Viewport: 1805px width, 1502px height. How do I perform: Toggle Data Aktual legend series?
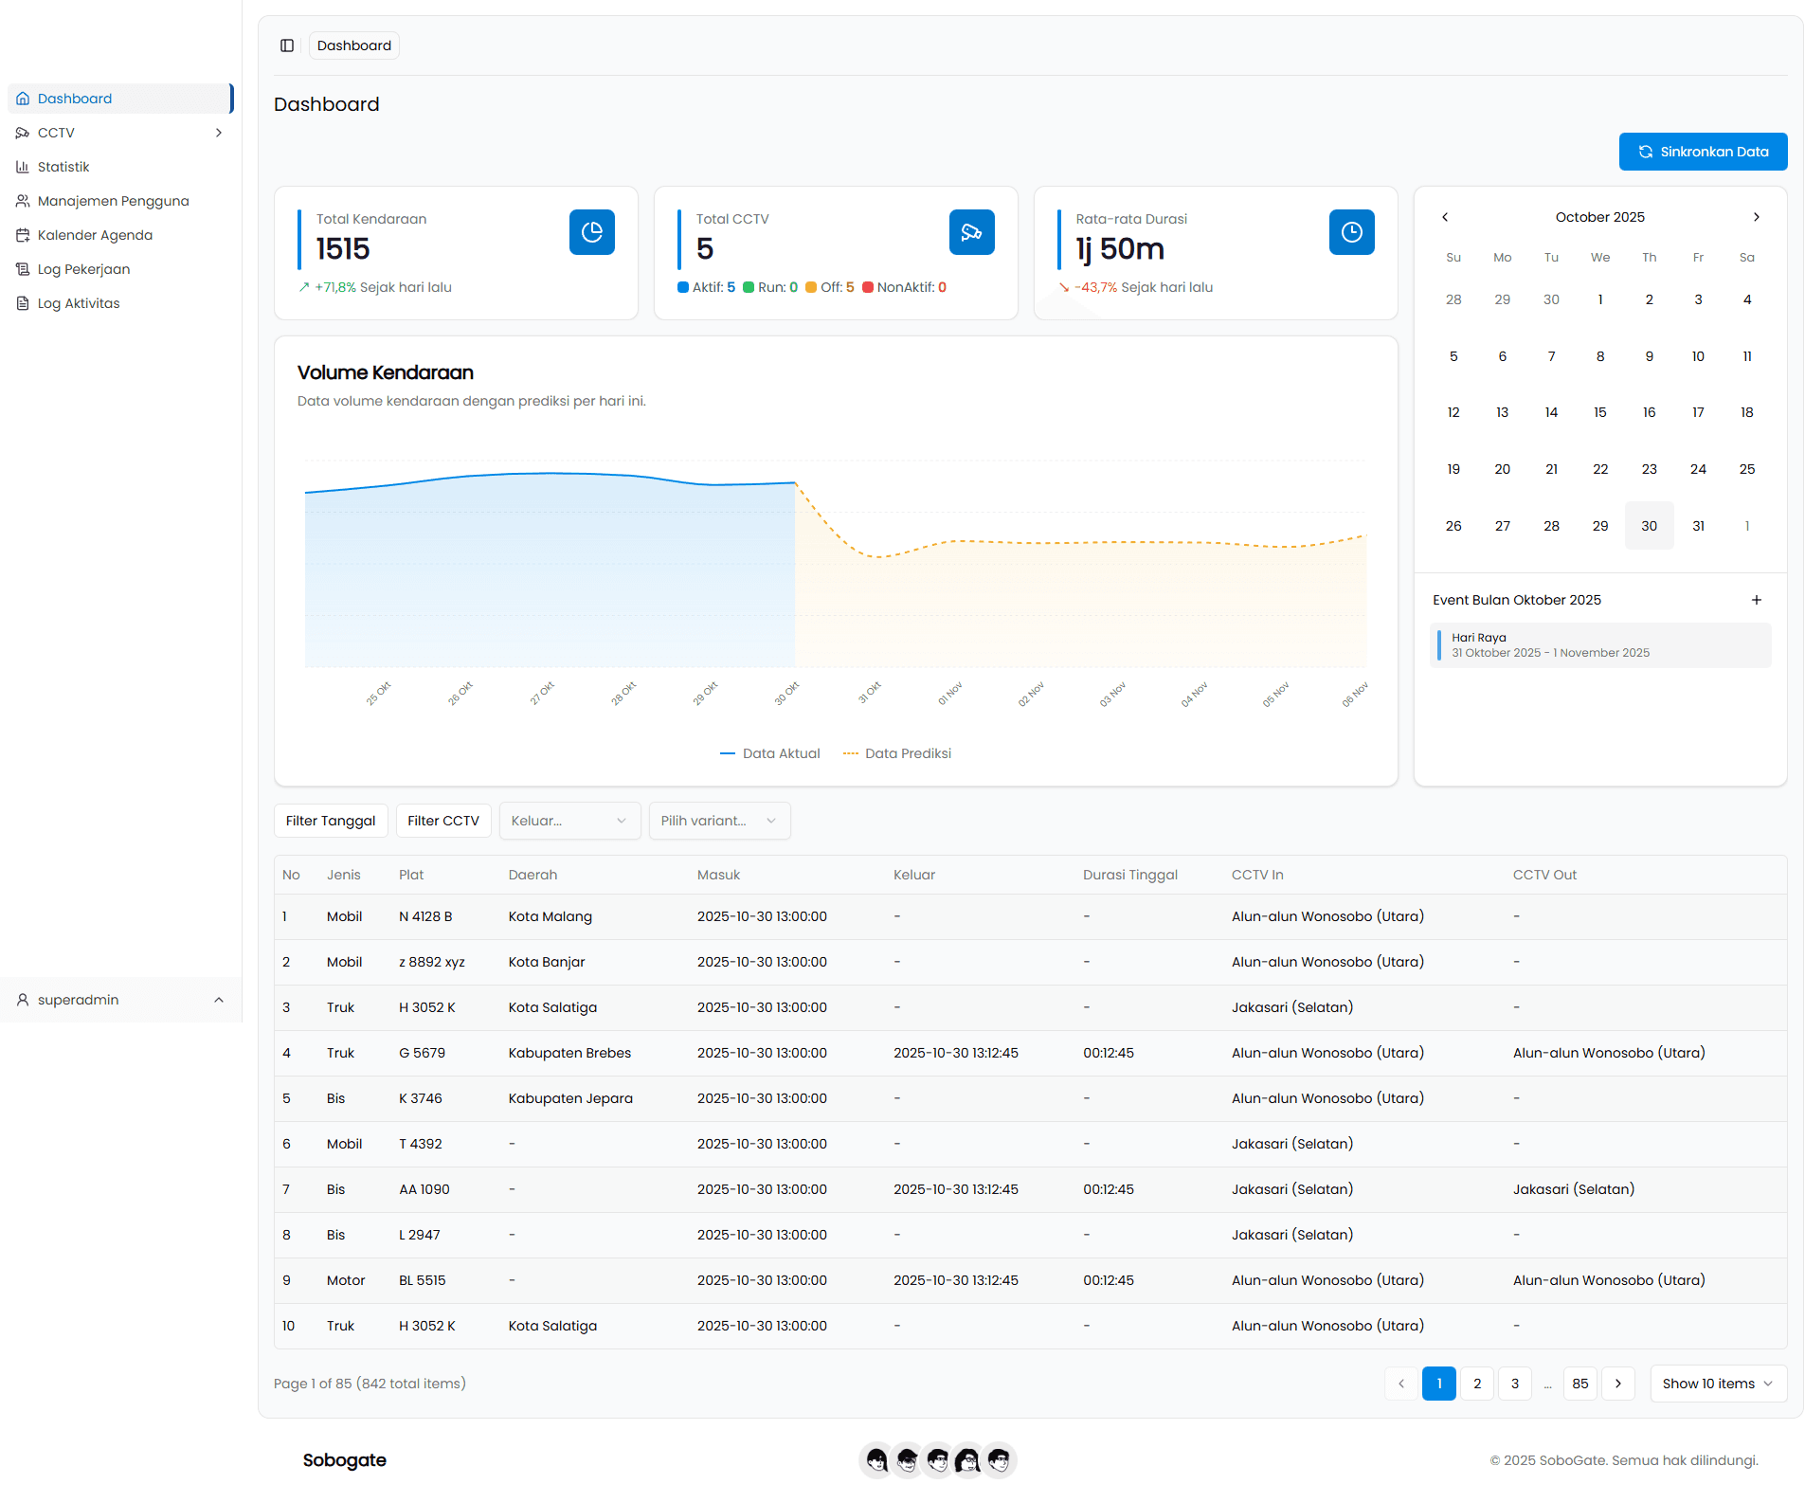pos(770,753)
